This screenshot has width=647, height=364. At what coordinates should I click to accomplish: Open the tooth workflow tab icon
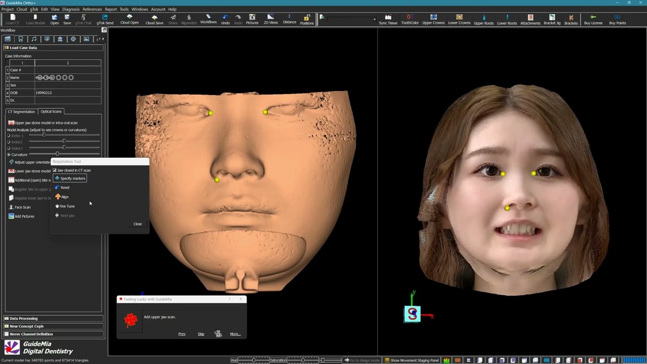tap(21, 39)
